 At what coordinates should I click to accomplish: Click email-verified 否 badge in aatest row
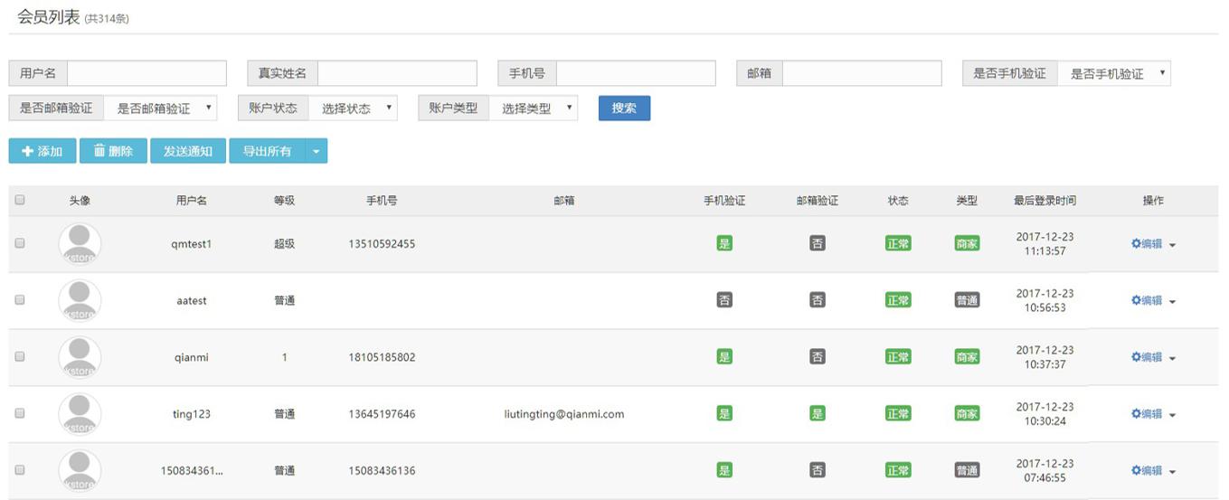(818, 300)
